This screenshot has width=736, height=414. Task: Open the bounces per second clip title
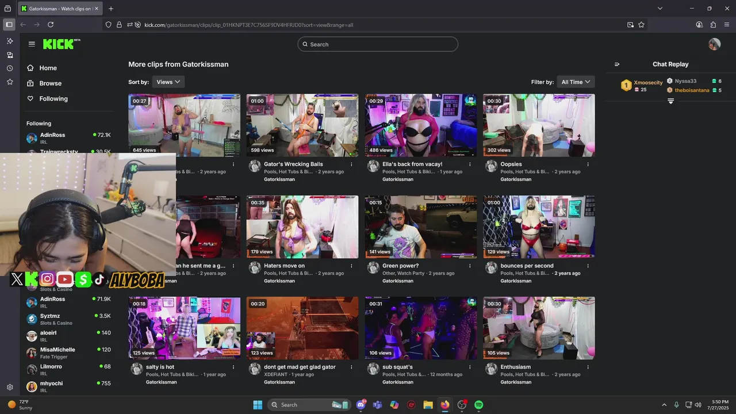point(527,266)
